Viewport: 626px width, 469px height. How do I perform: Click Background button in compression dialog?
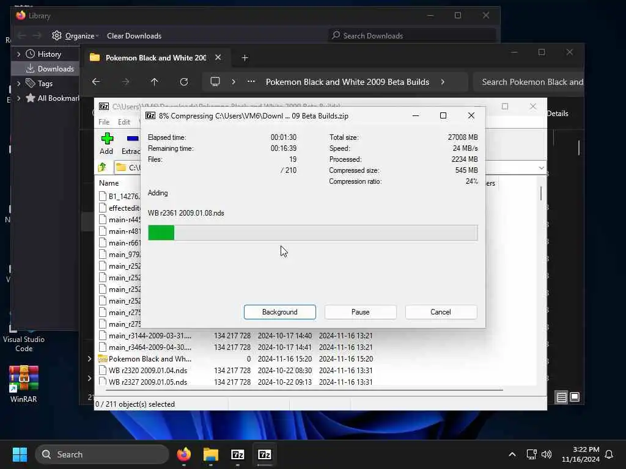[x=279, y=312]
